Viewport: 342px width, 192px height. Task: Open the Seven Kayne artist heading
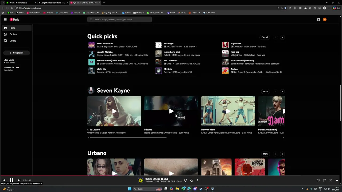pyautogui.click(x=113, y=91)
